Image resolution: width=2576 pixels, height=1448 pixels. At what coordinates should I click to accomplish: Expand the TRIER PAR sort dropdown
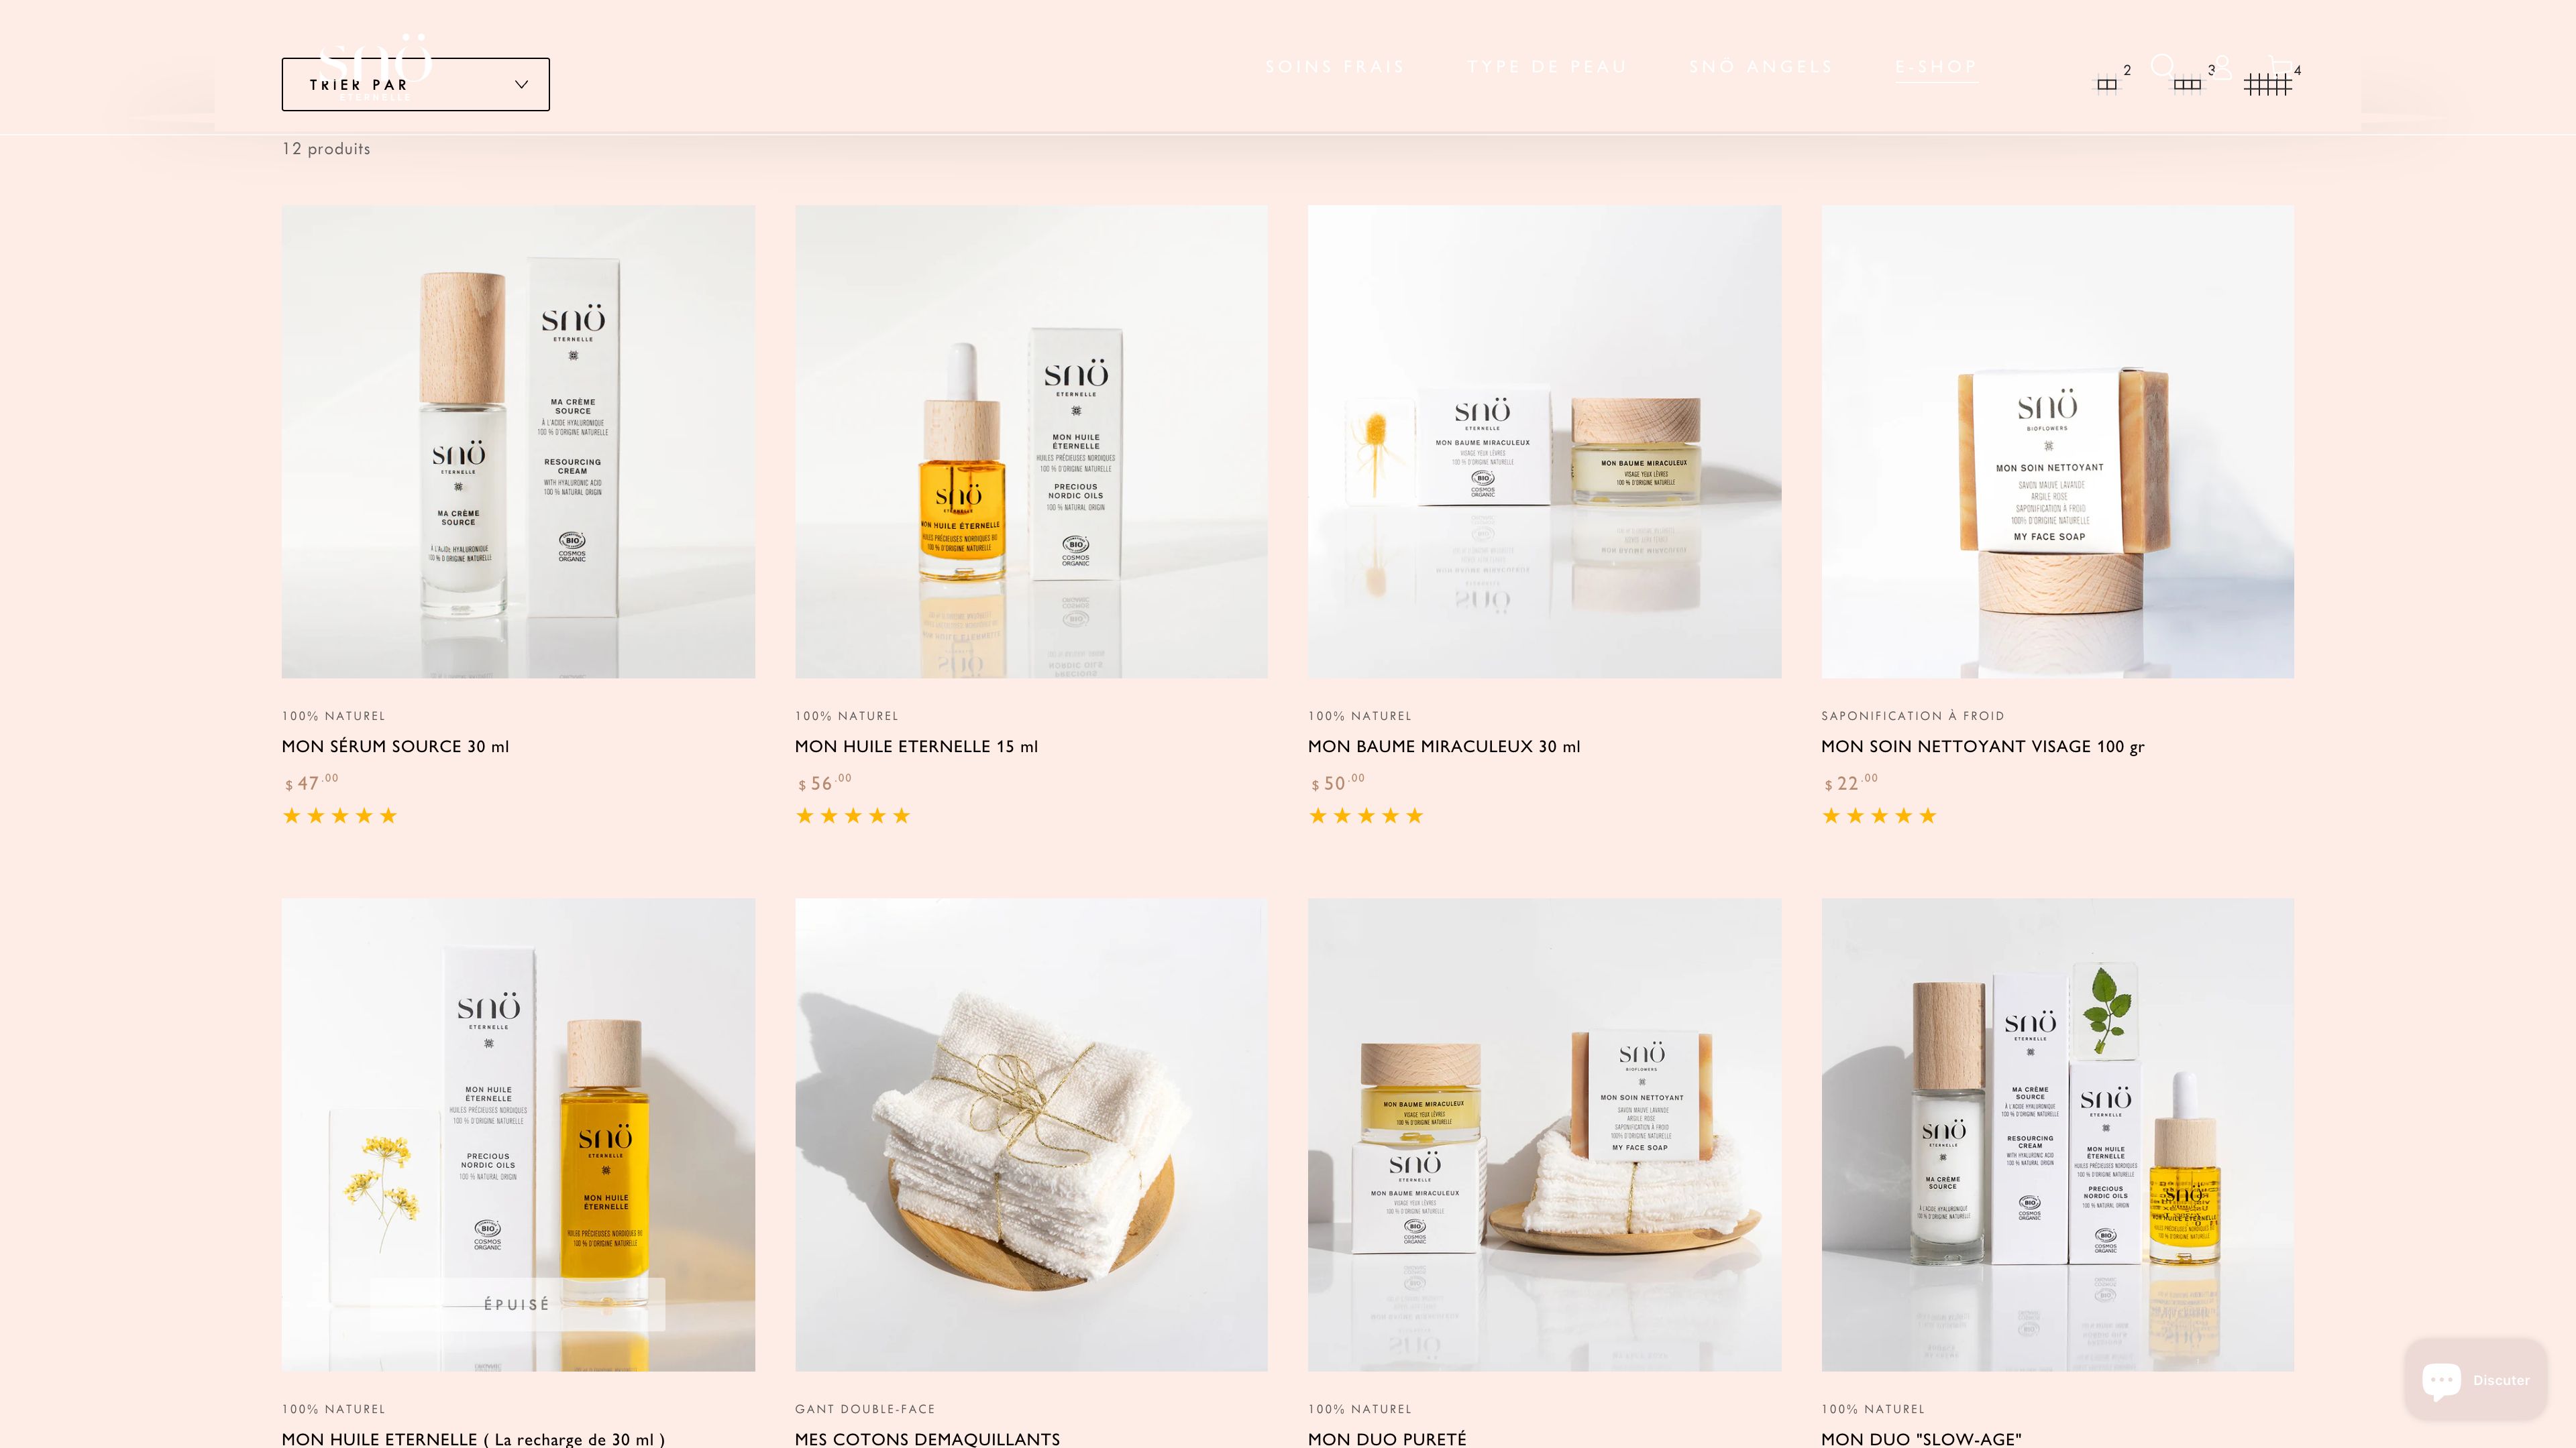click(415, 84)
